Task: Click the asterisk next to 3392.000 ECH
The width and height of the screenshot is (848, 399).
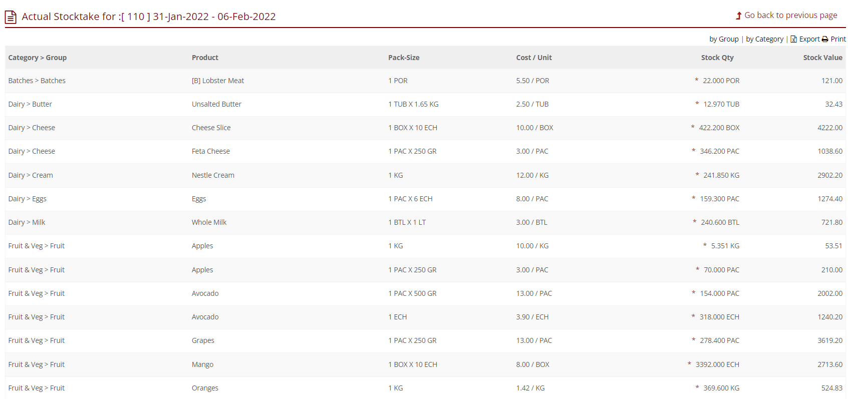Action: click(689, 364)
